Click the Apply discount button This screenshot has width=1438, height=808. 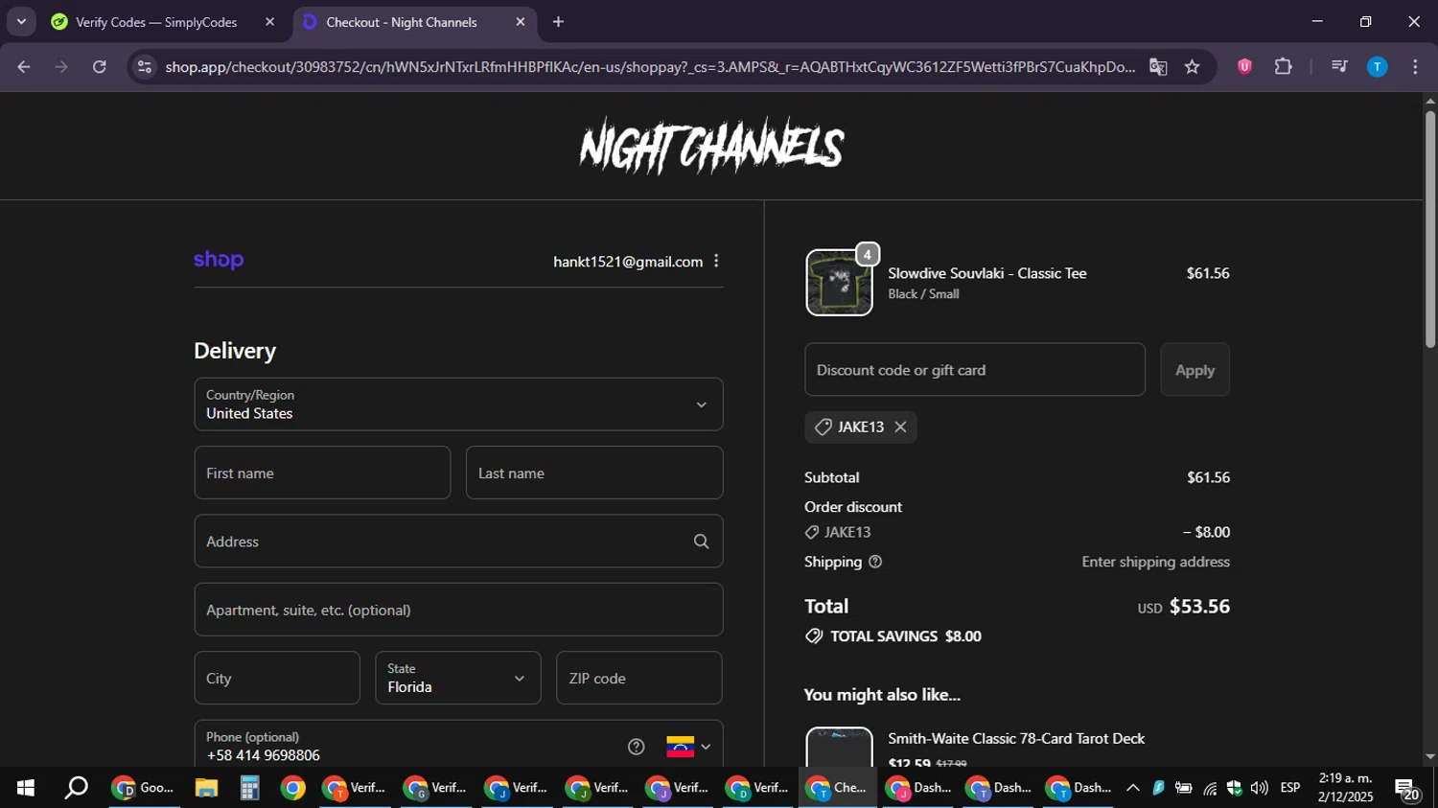pyautogui.click(x=1194, y=370)
